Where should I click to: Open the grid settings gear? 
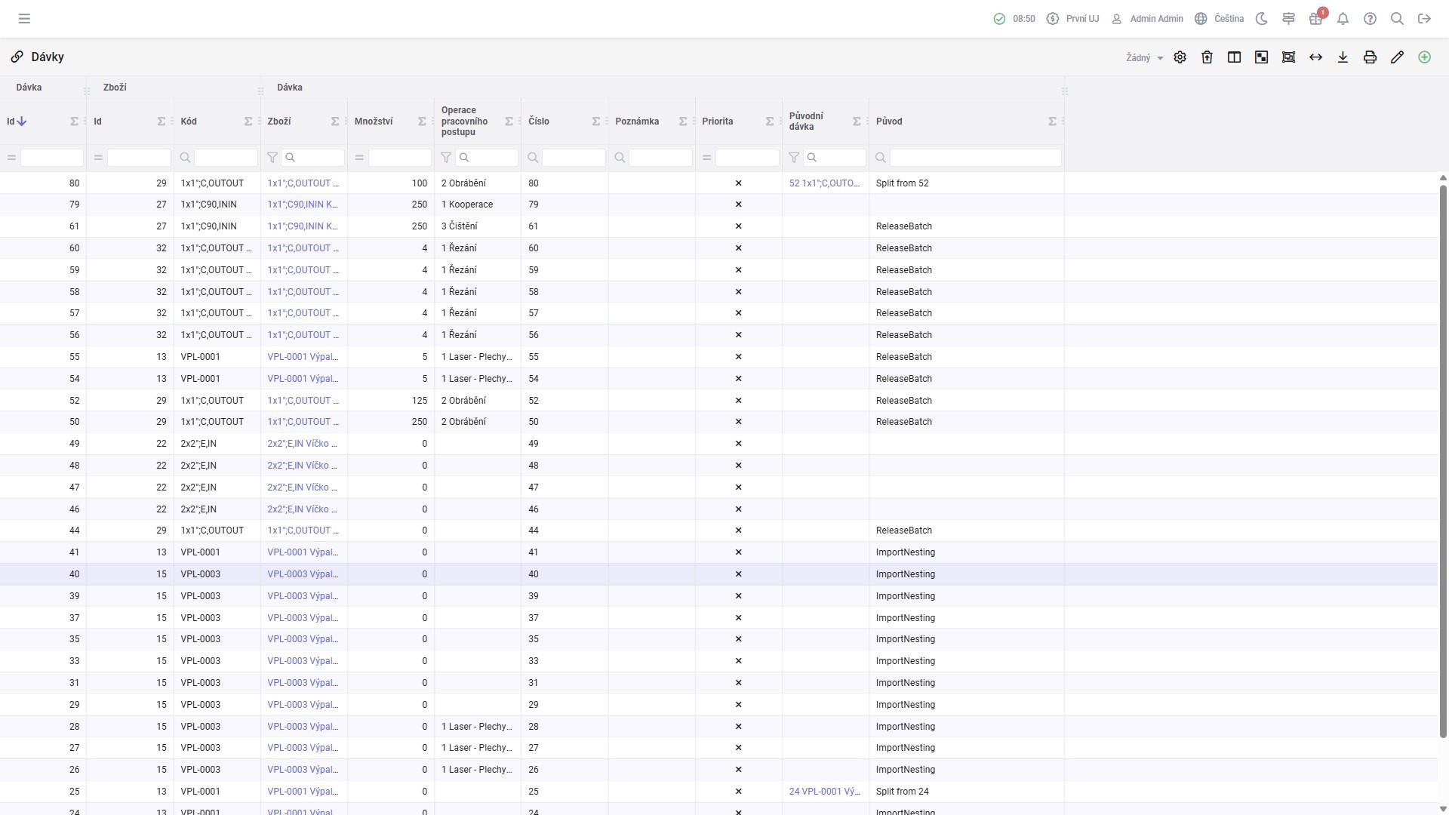click(1180, 57)
